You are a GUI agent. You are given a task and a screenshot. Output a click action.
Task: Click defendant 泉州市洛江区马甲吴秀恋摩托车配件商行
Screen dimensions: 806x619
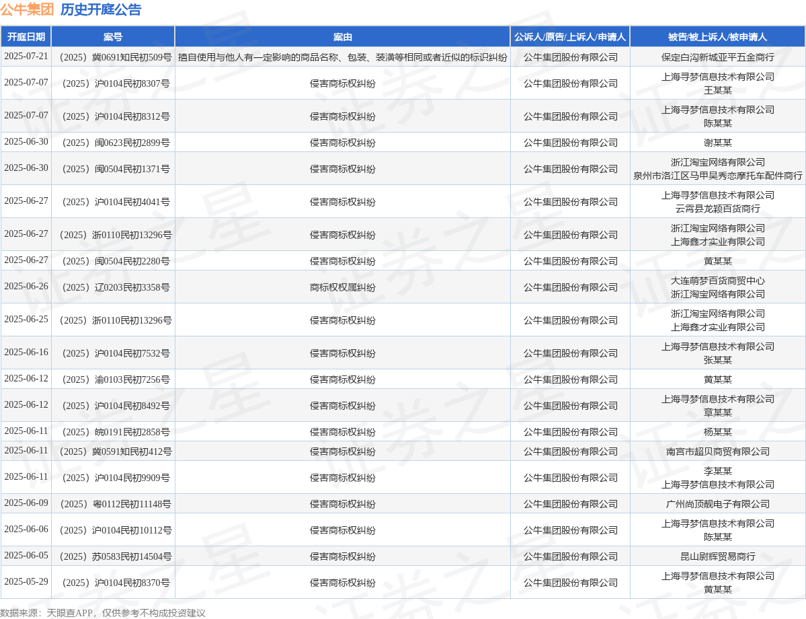point(717,176)
